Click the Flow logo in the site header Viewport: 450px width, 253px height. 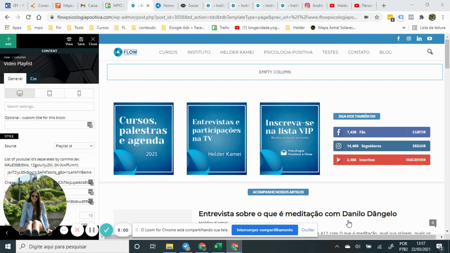(126, 52)
